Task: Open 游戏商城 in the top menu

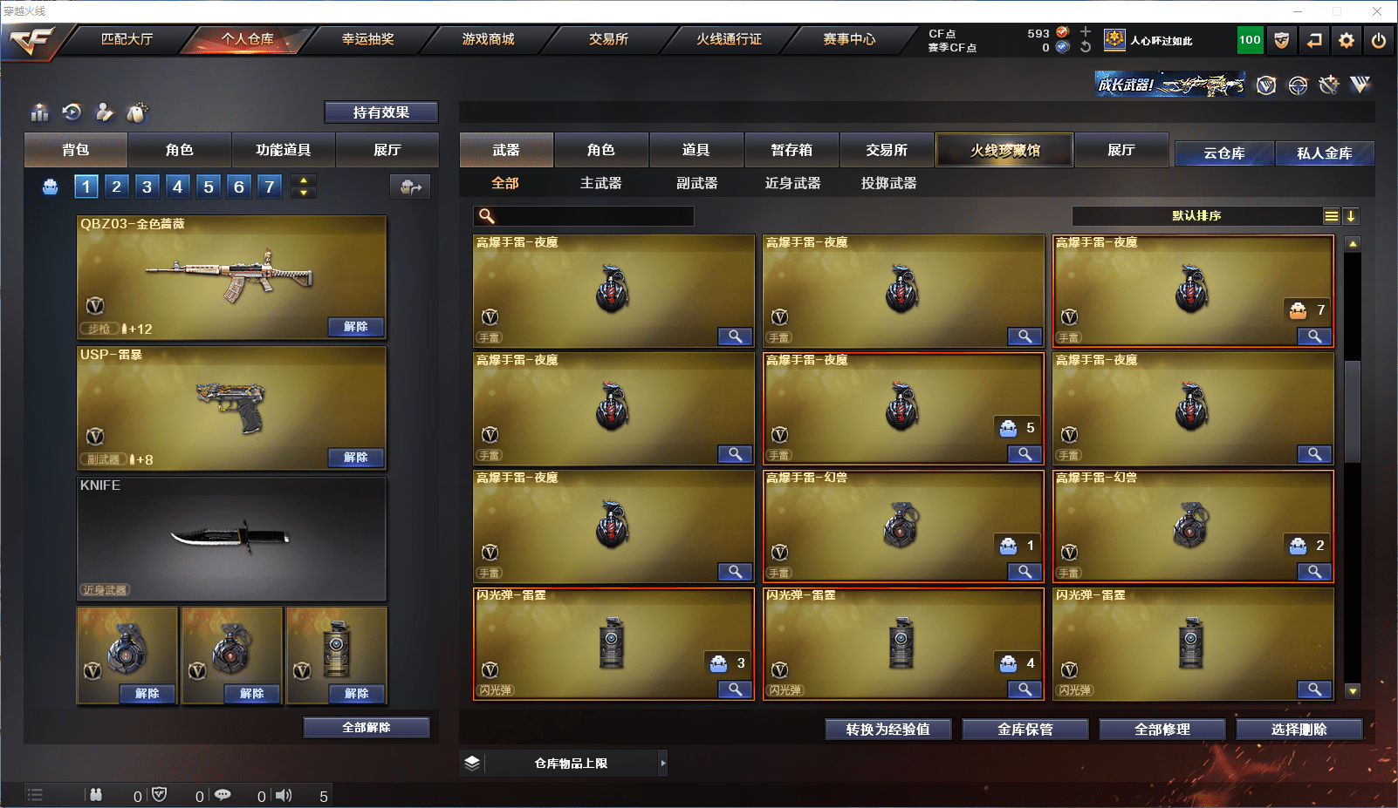Action: point(488,39)
